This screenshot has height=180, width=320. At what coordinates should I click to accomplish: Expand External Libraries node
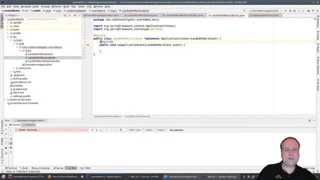[5, 99]
